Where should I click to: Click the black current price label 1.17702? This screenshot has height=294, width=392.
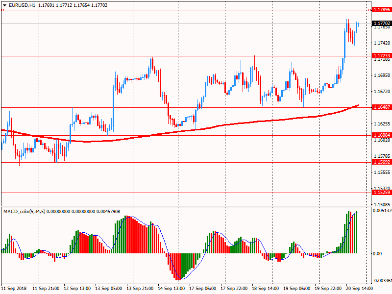tap(381, 23)
